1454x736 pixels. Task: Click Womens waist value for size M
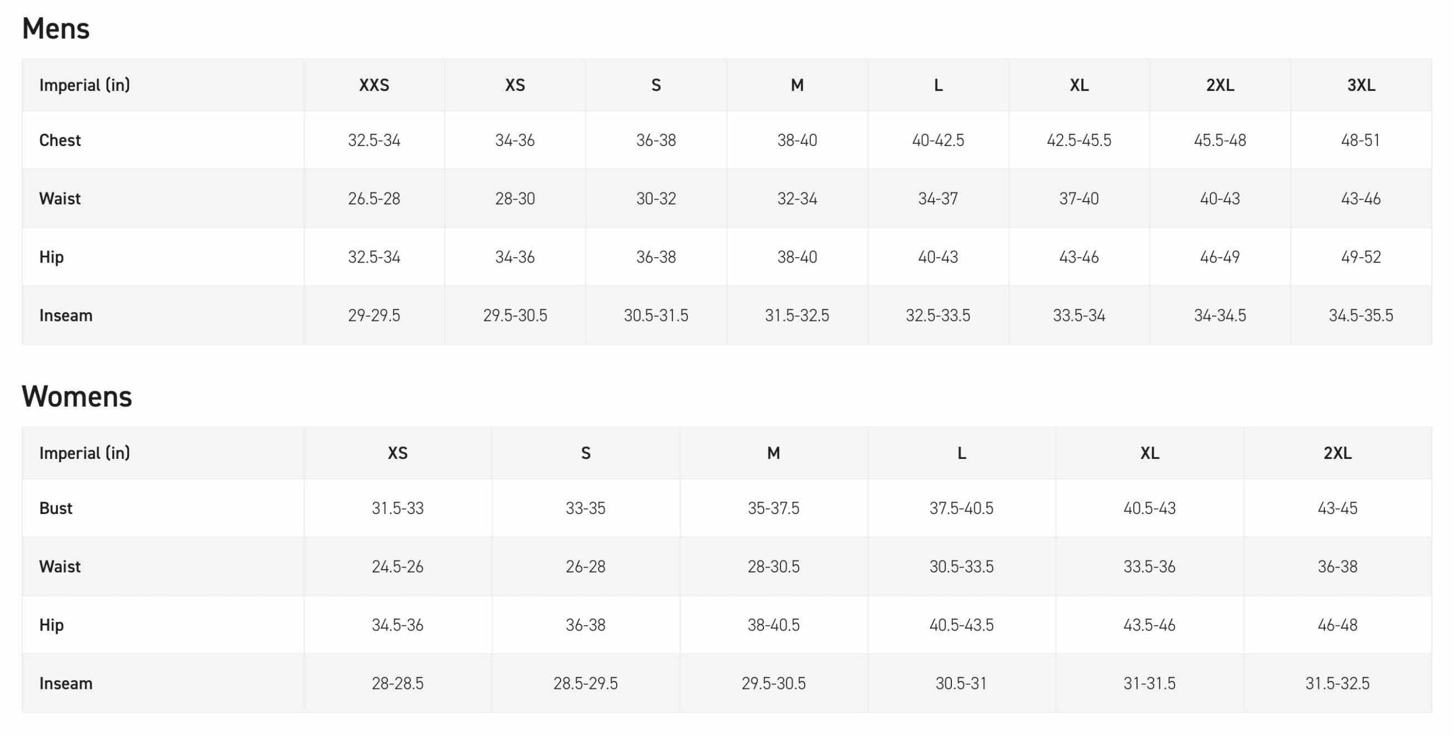pyautogui.click(x=773, y=567)
